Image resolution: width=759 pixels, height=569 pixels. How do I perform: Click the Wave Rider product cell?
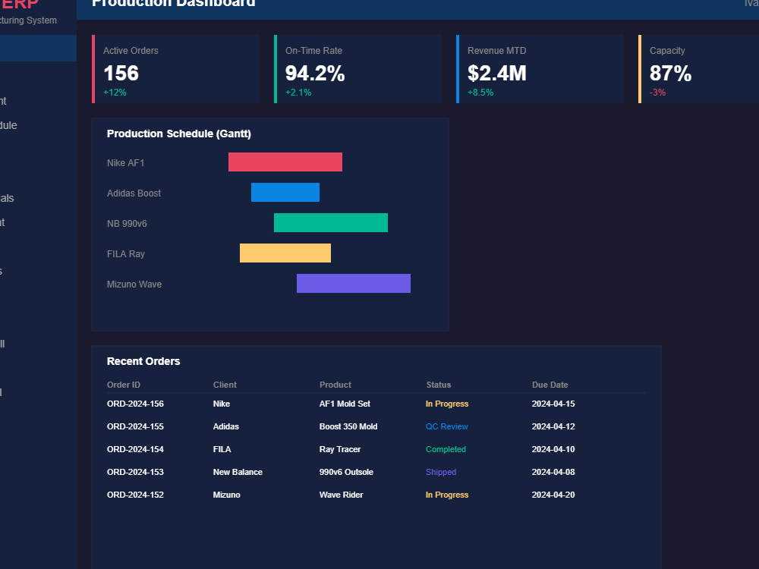[341, 495]
